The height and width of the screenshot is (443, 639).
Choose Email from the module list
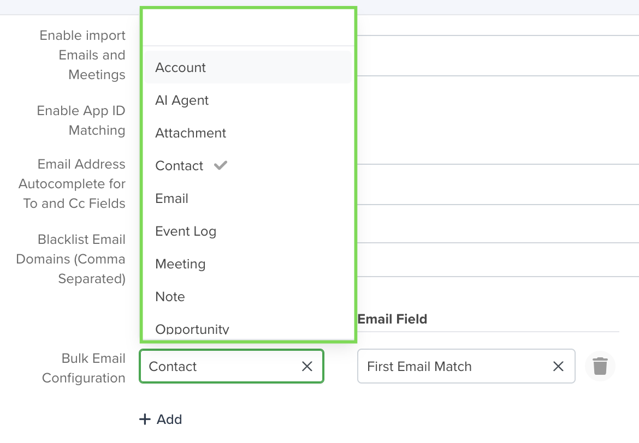pos(248,198)
